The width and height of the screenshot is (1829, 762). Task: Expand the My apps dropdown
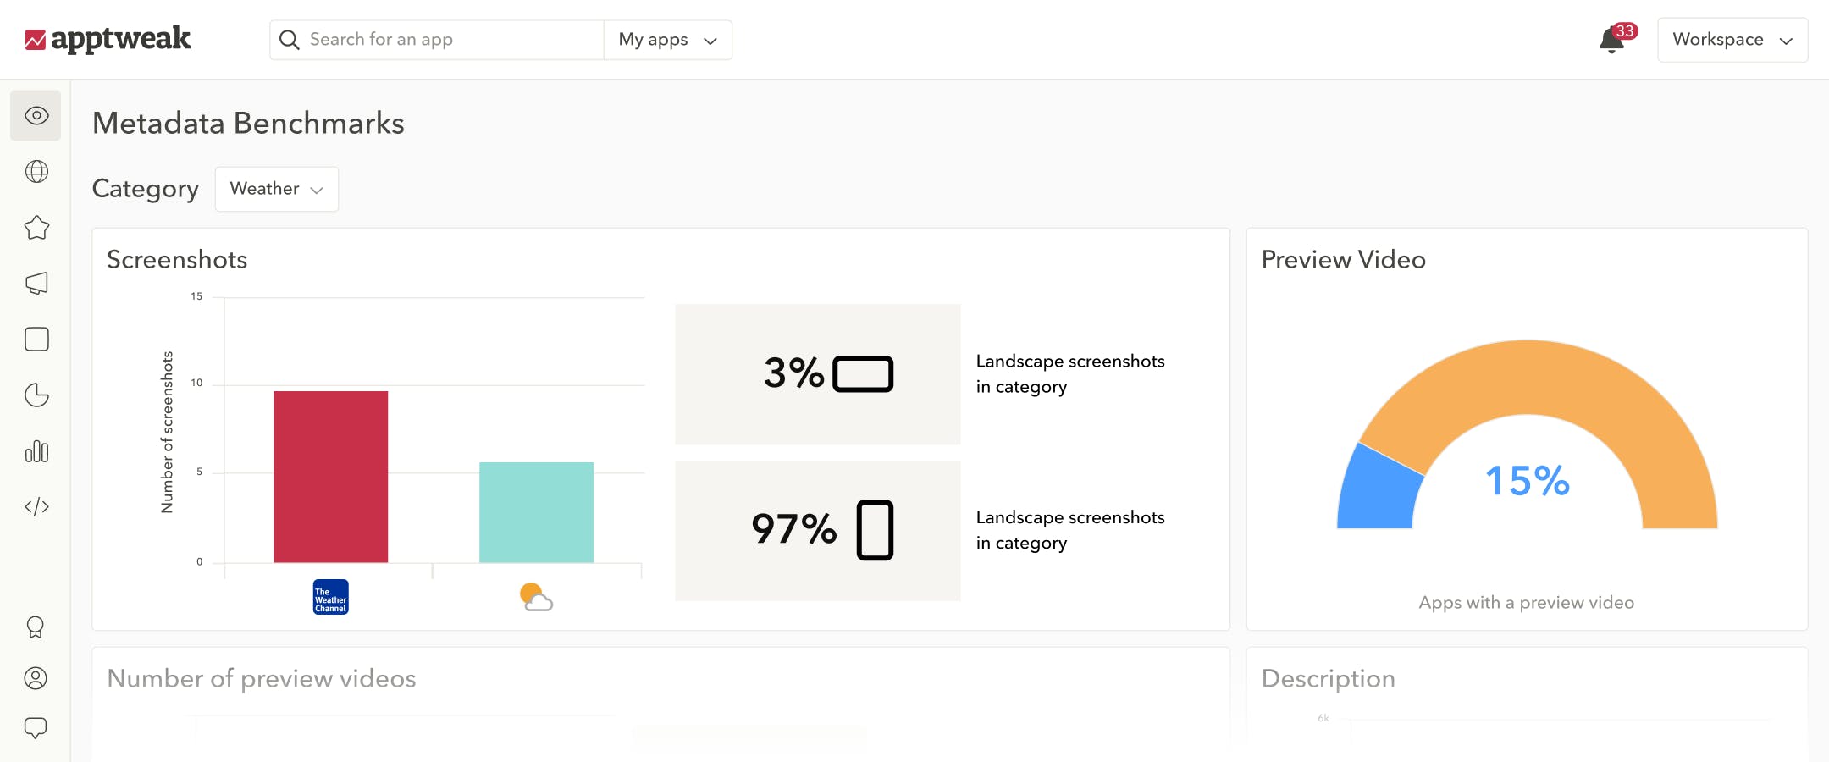[667, 39]
